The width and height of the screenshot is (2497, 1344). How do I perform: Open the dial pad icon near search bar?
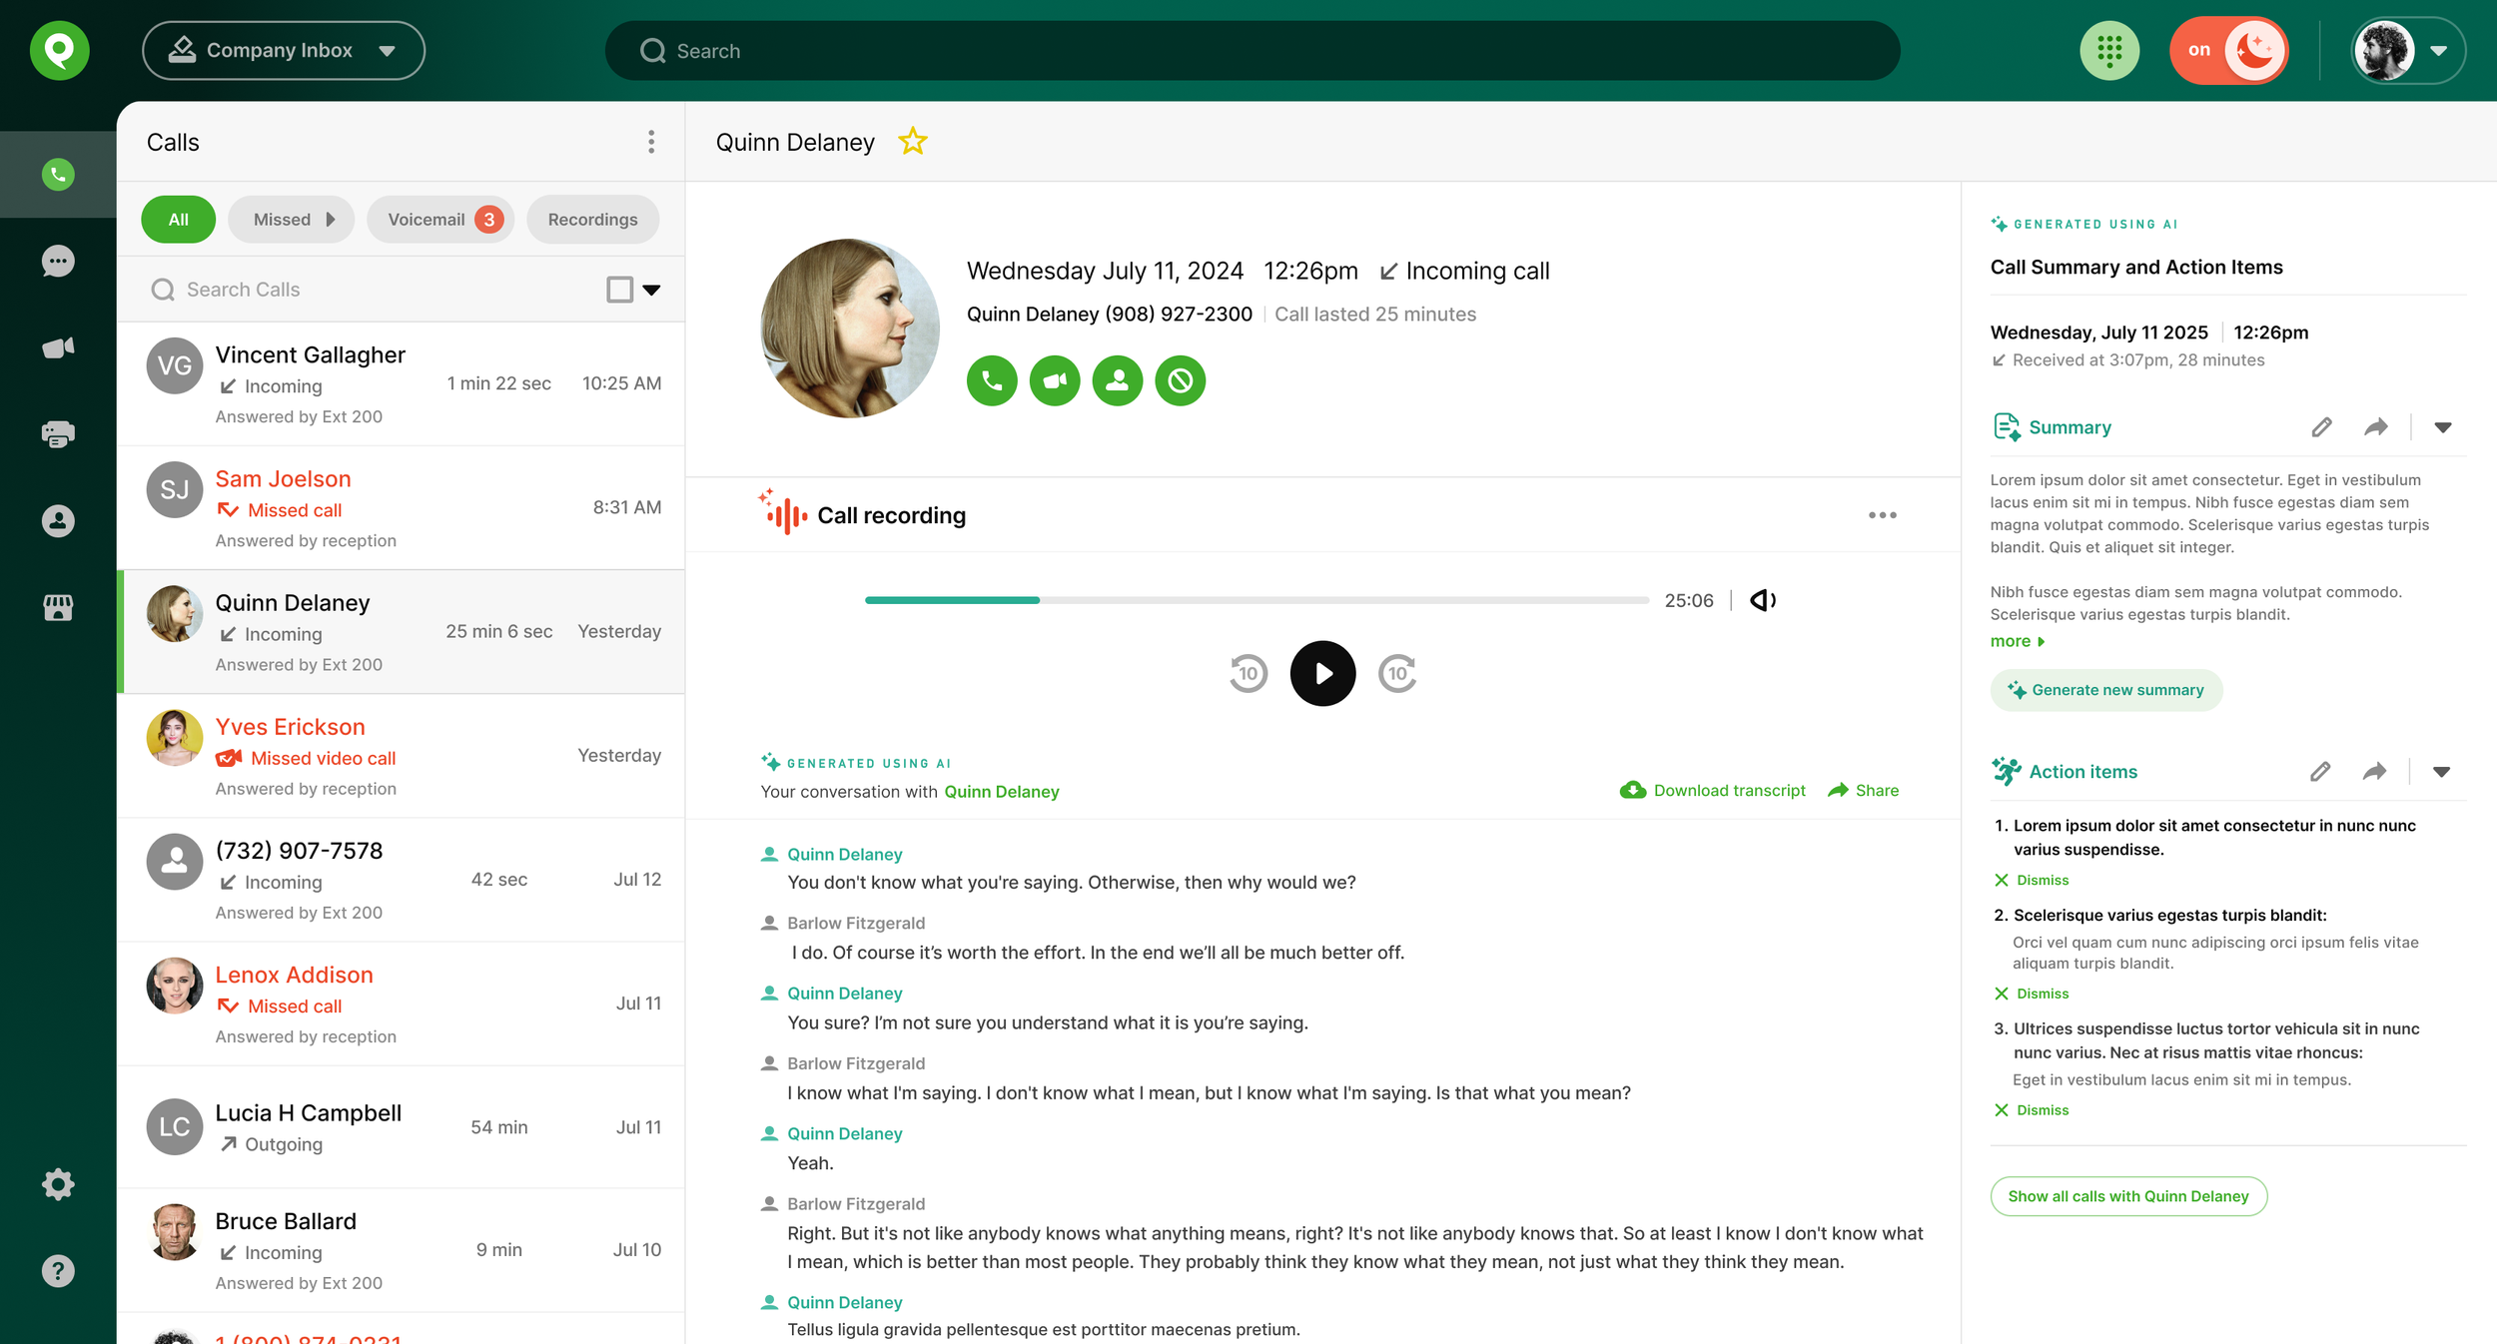[2109, 50]
